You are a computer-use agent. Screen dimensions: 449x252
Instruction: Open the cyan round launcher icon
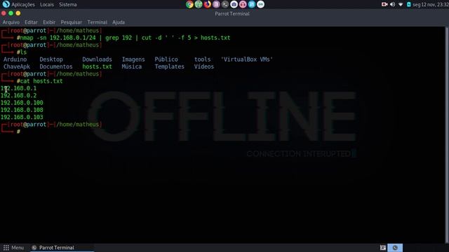pyautogui.click(x=252, y=4)
